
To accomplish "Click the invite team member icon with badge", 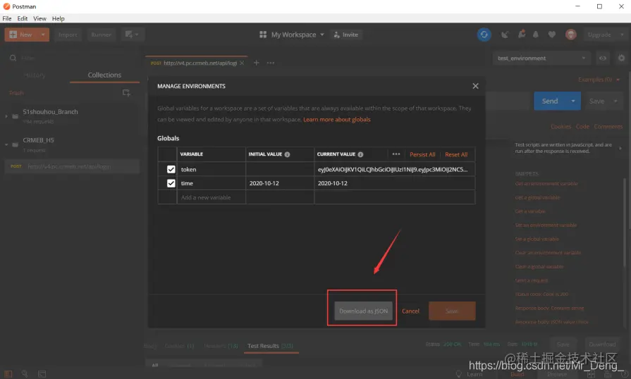I will click(522, 34).
